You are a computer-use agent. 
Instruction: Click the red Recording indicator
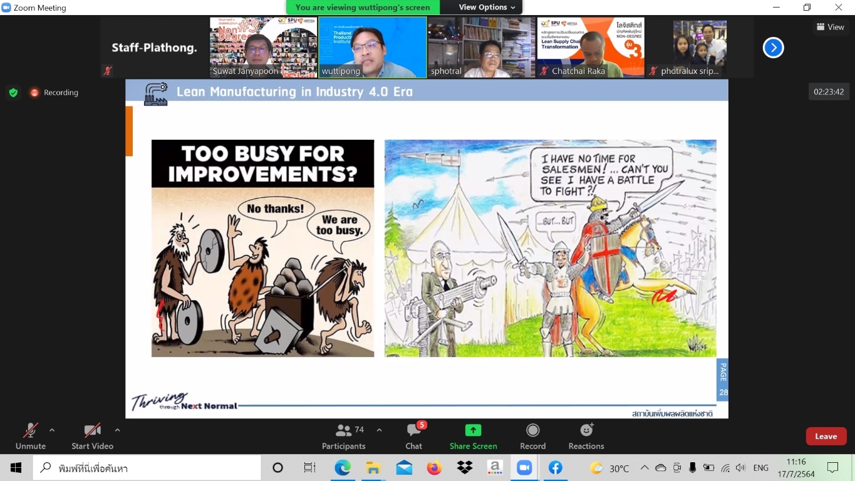tap(54, 93)
